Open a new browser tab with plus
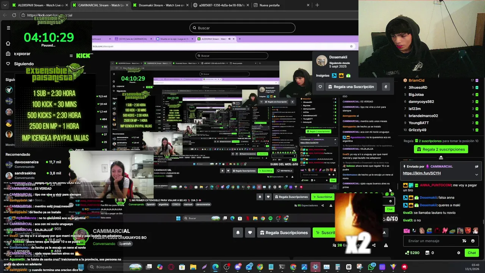Screen dimensions: 485x273 [317, 5]
